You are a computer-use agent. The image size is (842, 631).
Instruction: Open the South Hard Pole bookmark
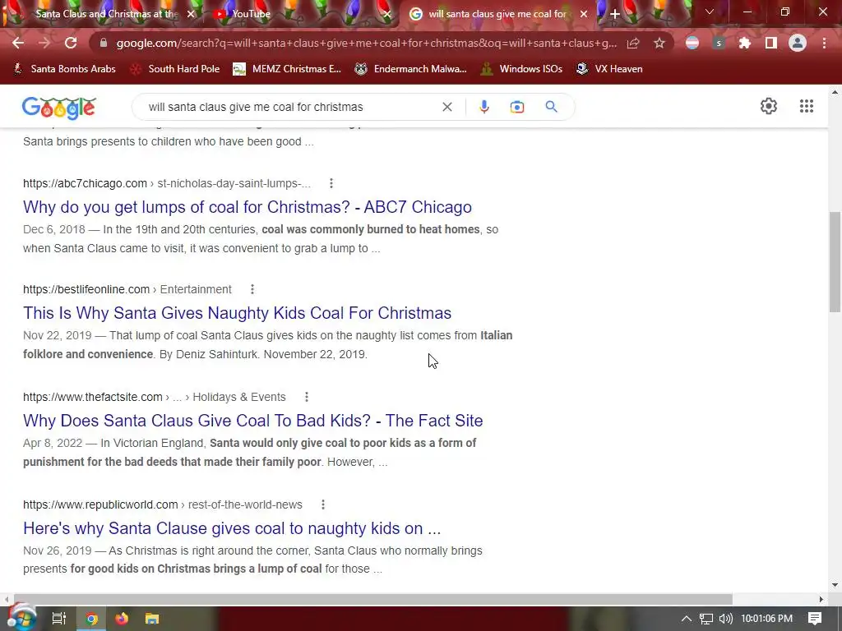176,69
